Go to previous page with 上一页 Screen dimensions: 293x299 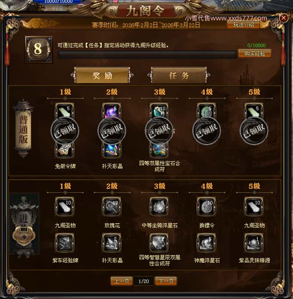click(x=122, y=281)
